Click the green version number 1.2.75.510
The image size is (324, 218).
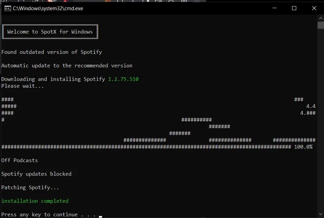tap(123, 79)
